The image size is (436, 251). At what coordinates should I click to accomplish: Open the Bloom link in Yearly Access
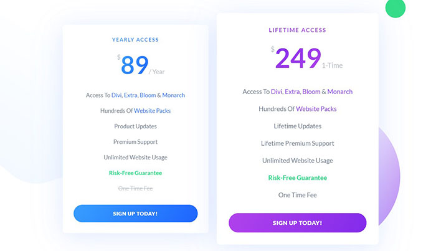(148, 95)
